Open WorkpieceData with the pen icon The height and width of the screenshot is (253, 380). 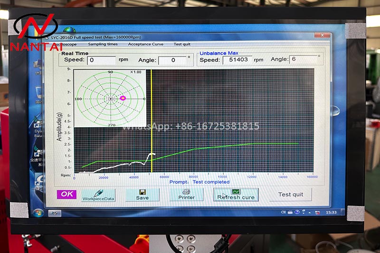click(98, 195)
